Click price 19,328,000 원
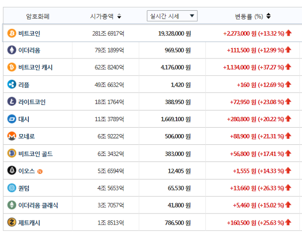The height and width of the screenshot is (233, 302). click(175, 33)
